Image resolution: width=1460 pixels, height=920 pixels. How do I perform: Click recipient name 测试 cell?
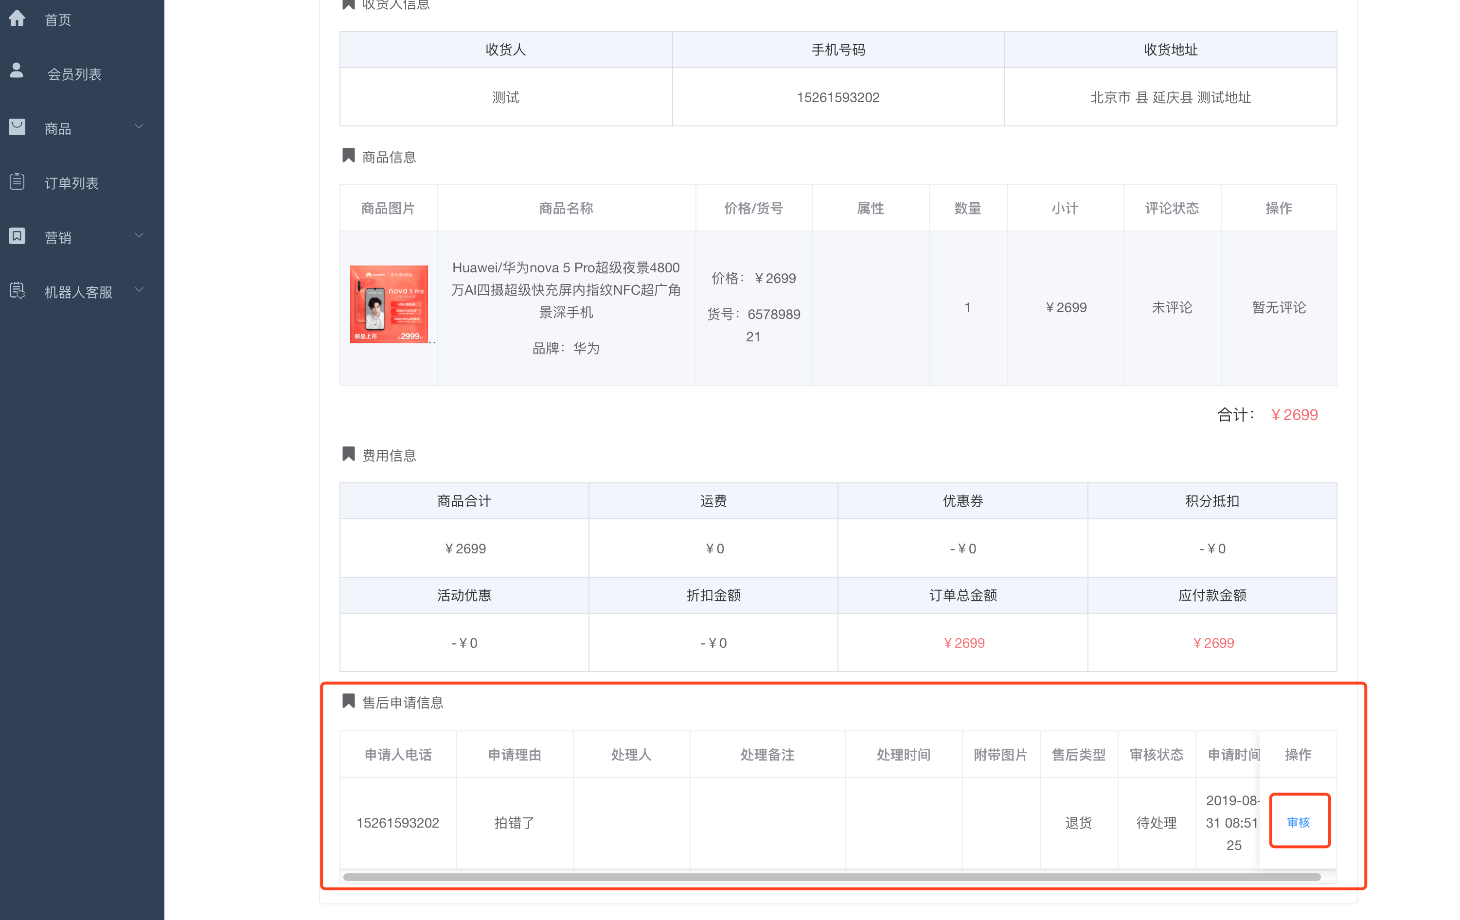coord(506,98)
